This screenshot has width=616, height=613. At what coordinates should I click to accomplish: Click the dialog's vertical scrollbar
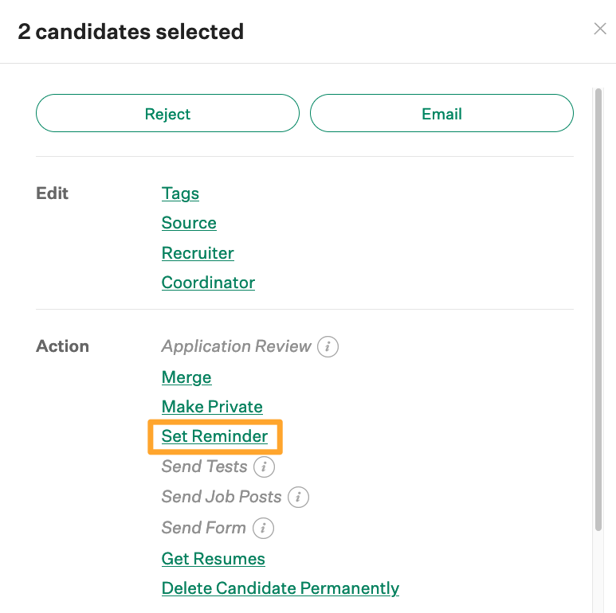[598, 309]
